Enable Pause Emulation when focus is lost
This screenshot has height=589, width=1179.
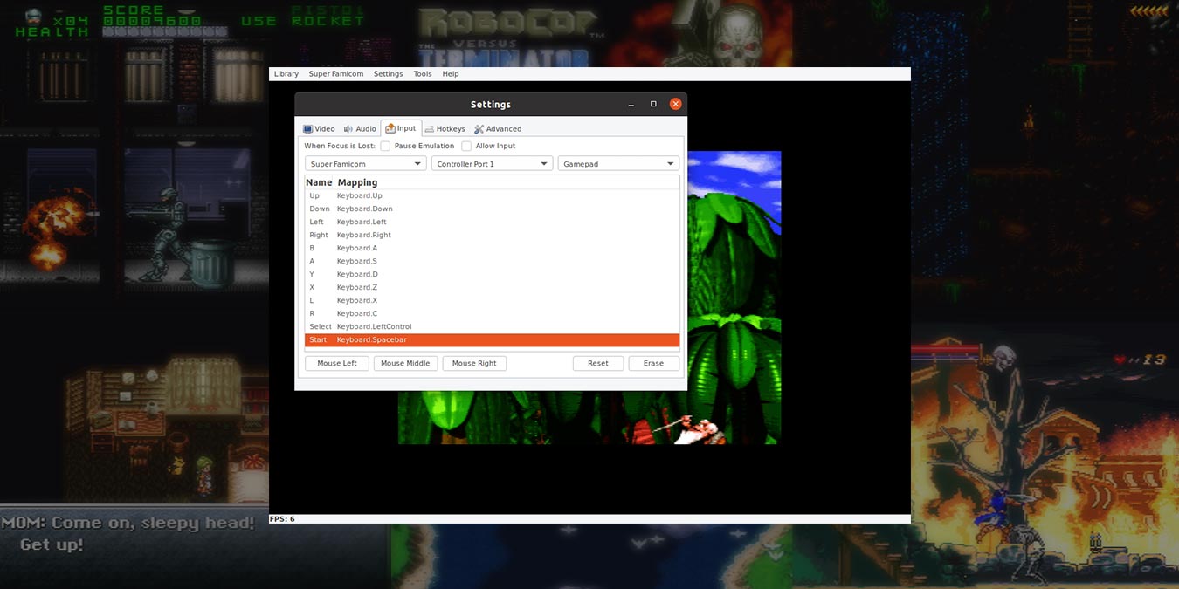point(385,146)
